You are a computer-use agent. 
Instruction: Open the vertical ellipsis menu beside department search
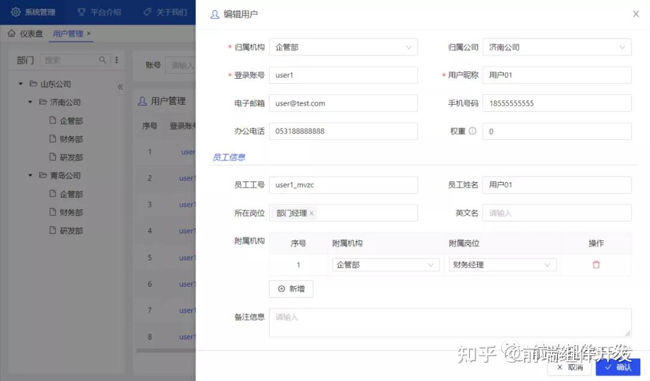pos(115,60)
